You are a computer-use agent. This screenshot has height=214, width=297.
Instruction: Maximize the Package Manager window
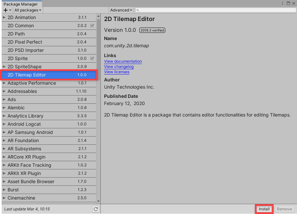point(288,3)
